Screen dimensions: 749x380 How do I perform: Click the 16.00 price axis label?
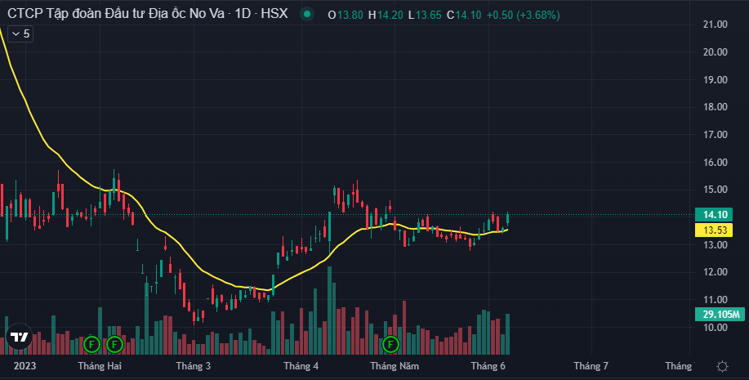point(716,163)
